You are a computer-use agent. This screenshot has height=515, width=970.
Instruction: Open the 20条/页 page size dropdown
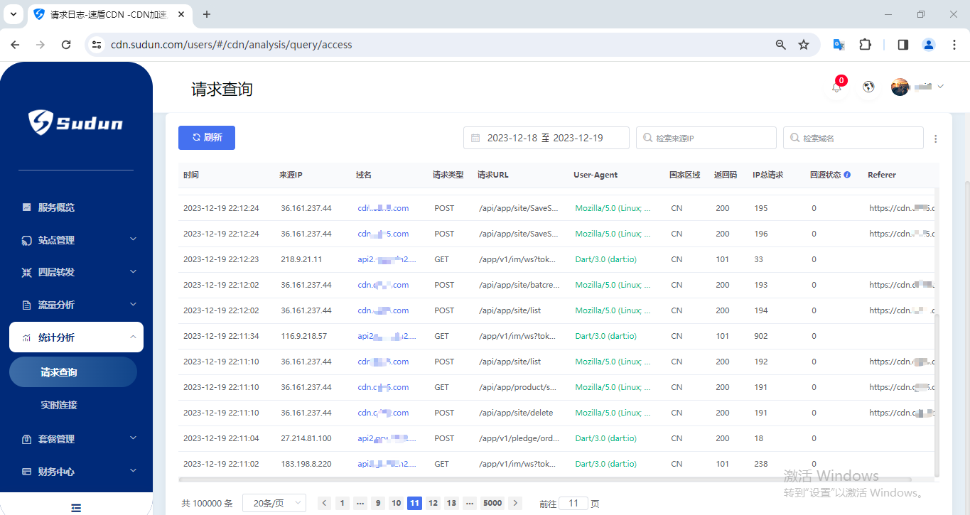tap(274, 503)
